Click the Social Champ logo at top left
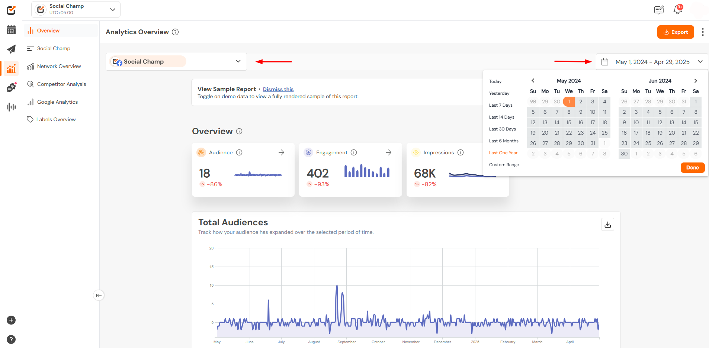 pos(11,10)
